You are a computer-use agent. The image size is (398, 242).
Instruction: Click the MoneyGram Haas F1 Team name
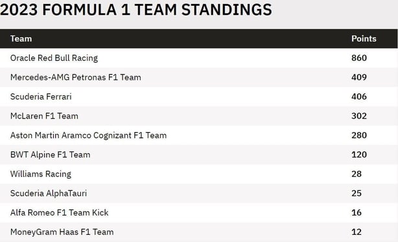click(62, 232)
